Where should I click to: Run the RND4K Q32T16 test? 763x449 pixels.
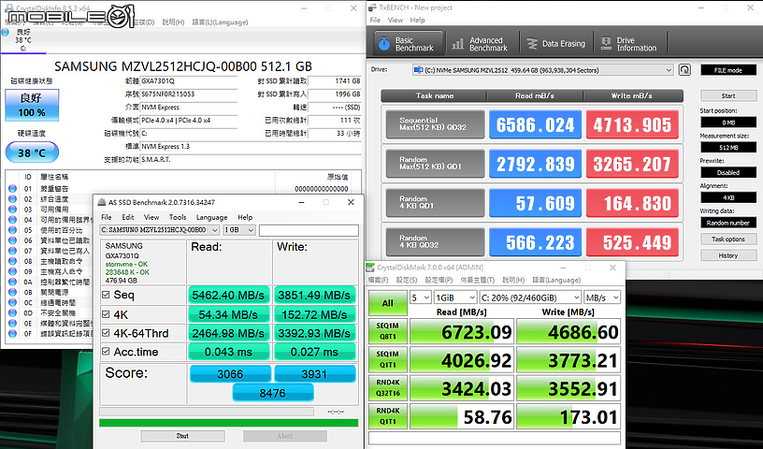[388, 387]
